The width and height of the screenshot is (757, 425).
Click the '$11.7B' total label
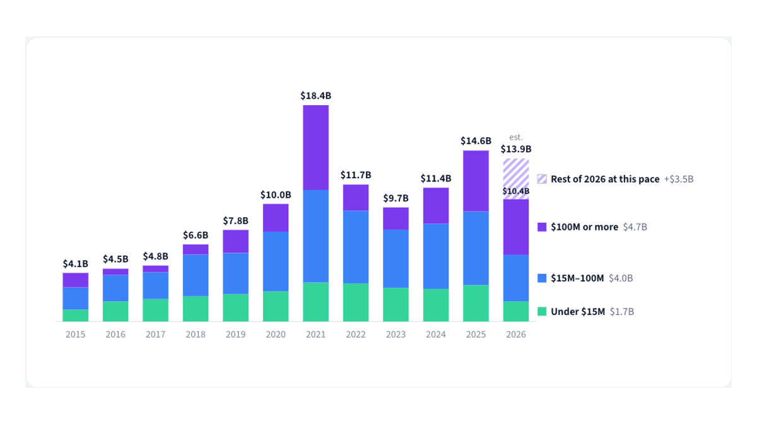pyautogui.click(x=356, y=174)
